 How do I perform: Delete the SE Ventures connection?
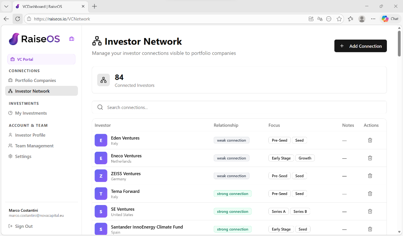point(370,211)
